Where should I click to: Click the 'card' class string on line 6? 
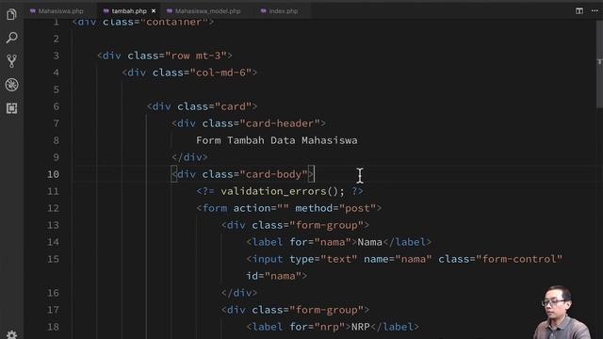233,106
